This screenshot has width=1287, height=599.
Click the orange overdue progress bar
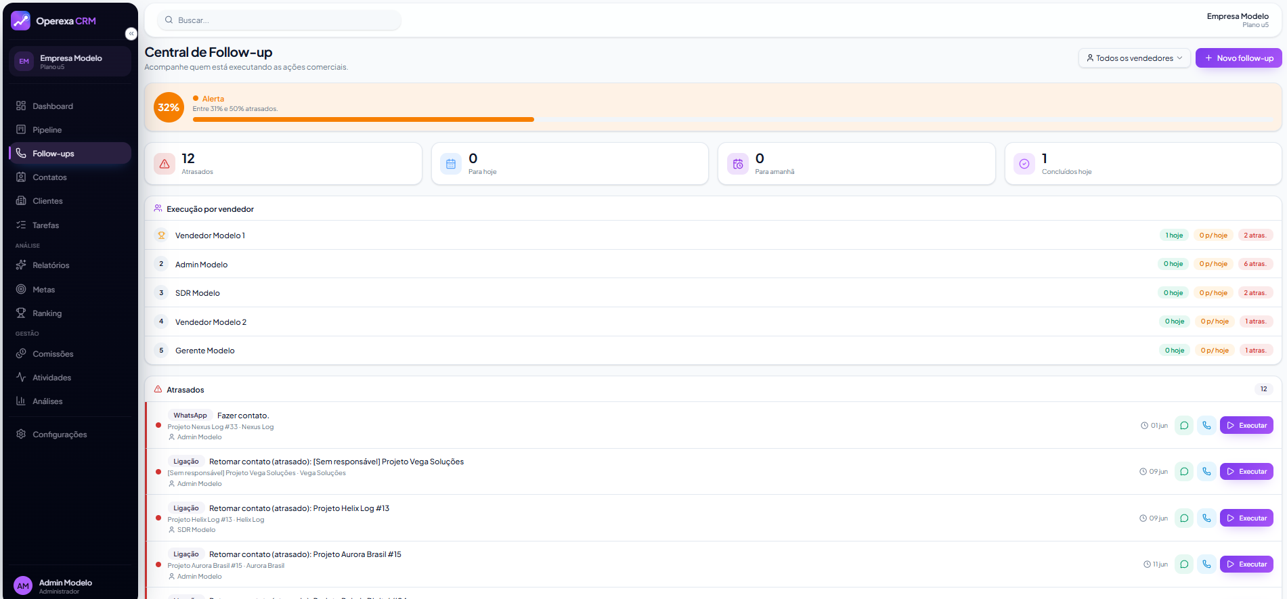(363, 120)
